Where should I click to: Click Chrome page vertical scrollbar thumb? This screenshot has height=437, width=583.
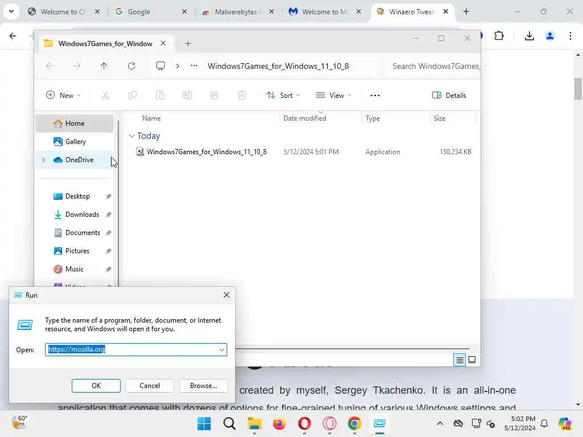click(578, 88)
